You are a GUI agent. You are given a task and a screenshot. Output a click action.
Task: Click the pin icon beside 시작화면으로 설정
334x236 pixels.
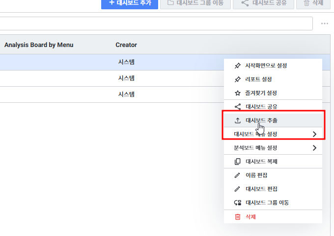[x=238, y=66]
